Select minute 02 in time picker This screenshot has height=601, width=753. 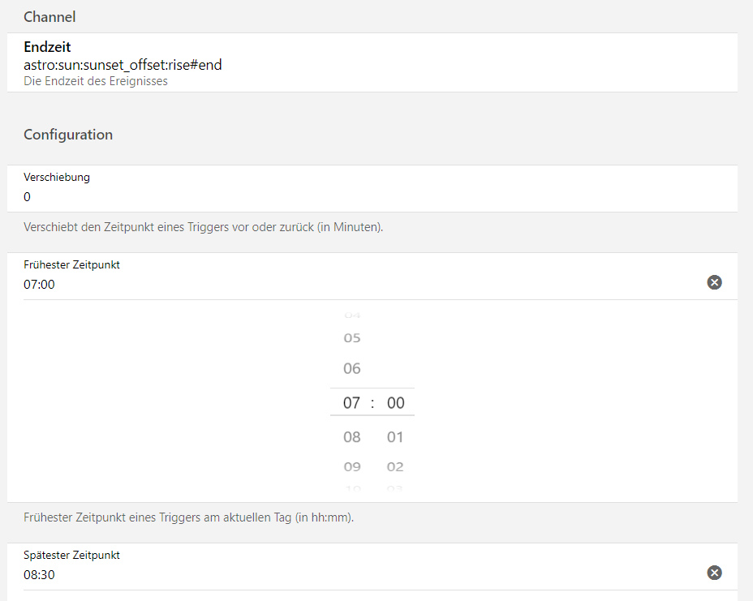tap(395, 466)
